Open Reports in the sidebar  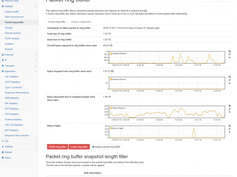click(x=9, y=49)
